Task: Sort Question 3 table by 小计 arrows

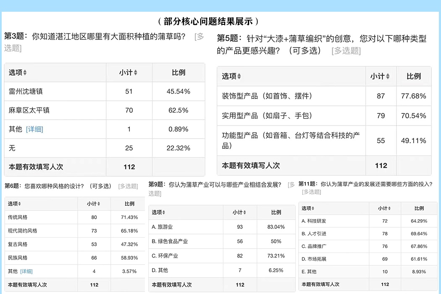Action: [136, 73]
